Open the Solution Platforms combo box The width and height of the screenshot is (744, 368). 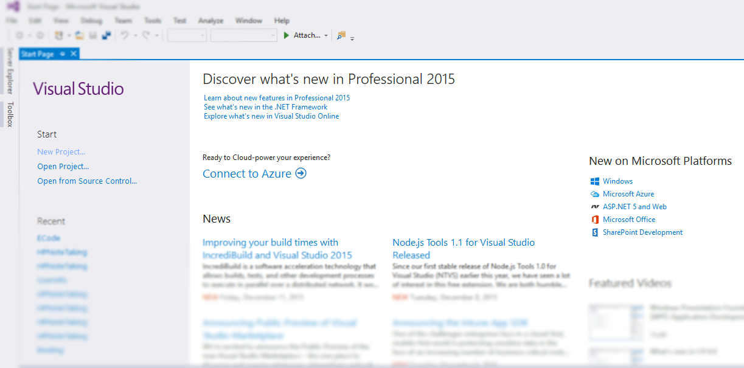(244, 36)
